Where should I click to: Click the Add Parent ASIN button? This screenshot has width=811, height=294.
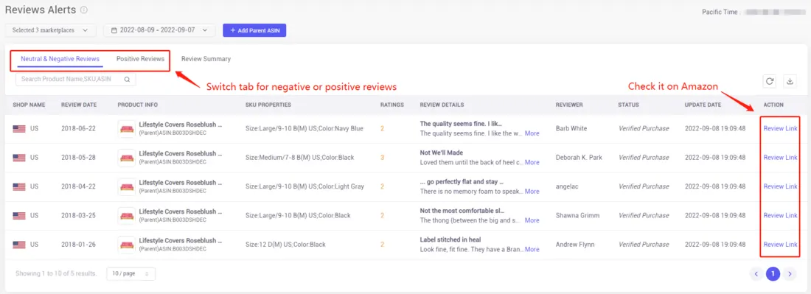pyautogui.click(x=254, y=30)
